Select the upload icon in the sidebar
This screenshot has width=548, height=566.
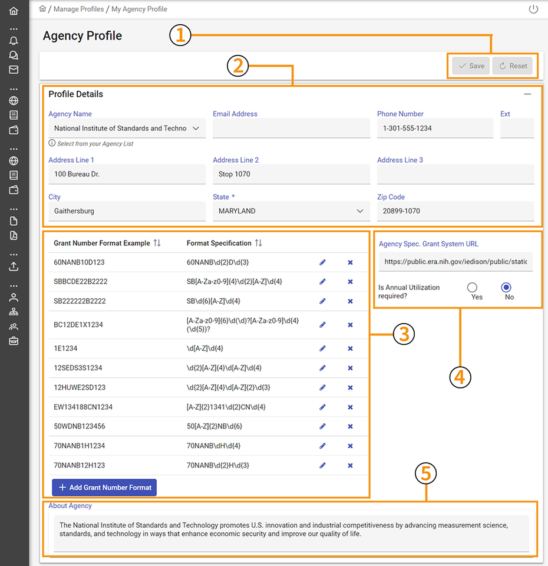tap(14, 266)
